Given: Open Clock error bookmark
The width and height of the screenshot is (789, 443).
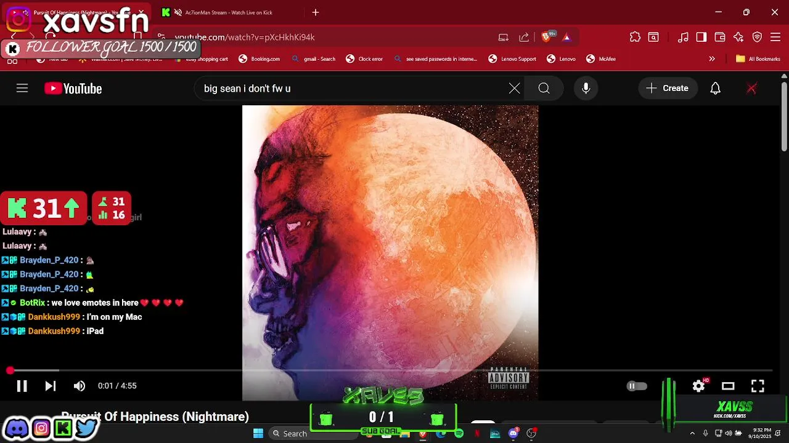Looking at the screenshot, I should click(364, 59).
